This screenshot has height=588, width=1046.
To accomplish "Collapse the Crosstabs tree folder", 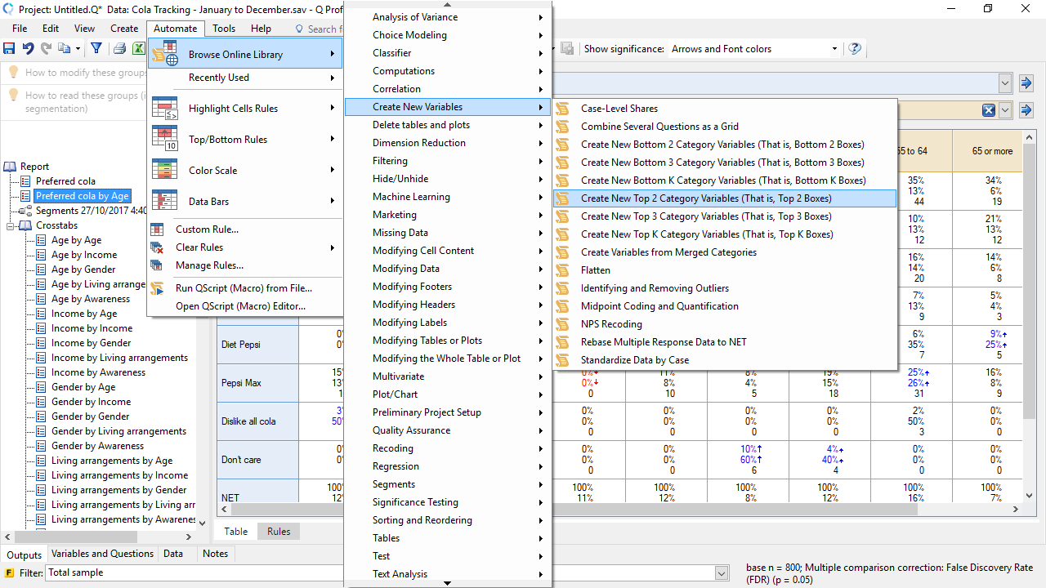I will point(11,225).
